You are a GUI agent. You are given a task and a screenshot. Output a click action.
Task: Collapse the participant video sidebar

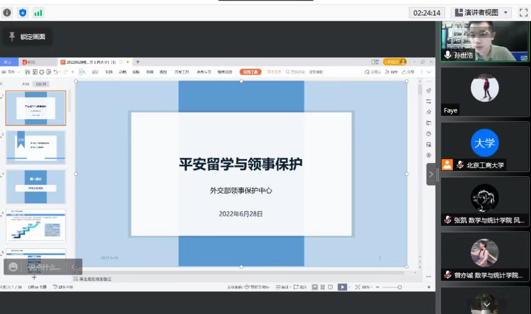click(431, 174)
